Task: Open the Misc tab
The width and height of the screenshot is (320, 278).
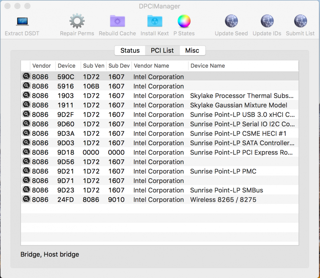Action: pyautogui.click(x=192, y=50)
